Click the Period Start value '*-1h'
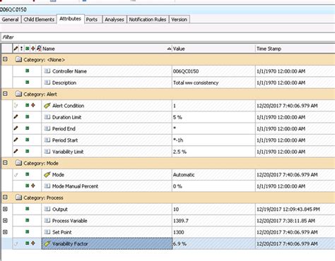Viewport: 335px width, 261px height. point(178,140)
